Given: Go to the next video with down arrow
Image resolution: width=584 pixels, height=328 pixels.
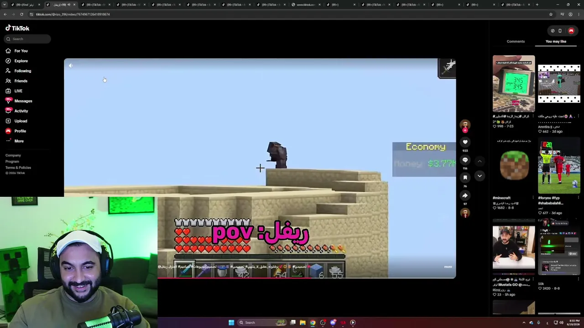Looking at the screenshot, I should click(480, 176).
